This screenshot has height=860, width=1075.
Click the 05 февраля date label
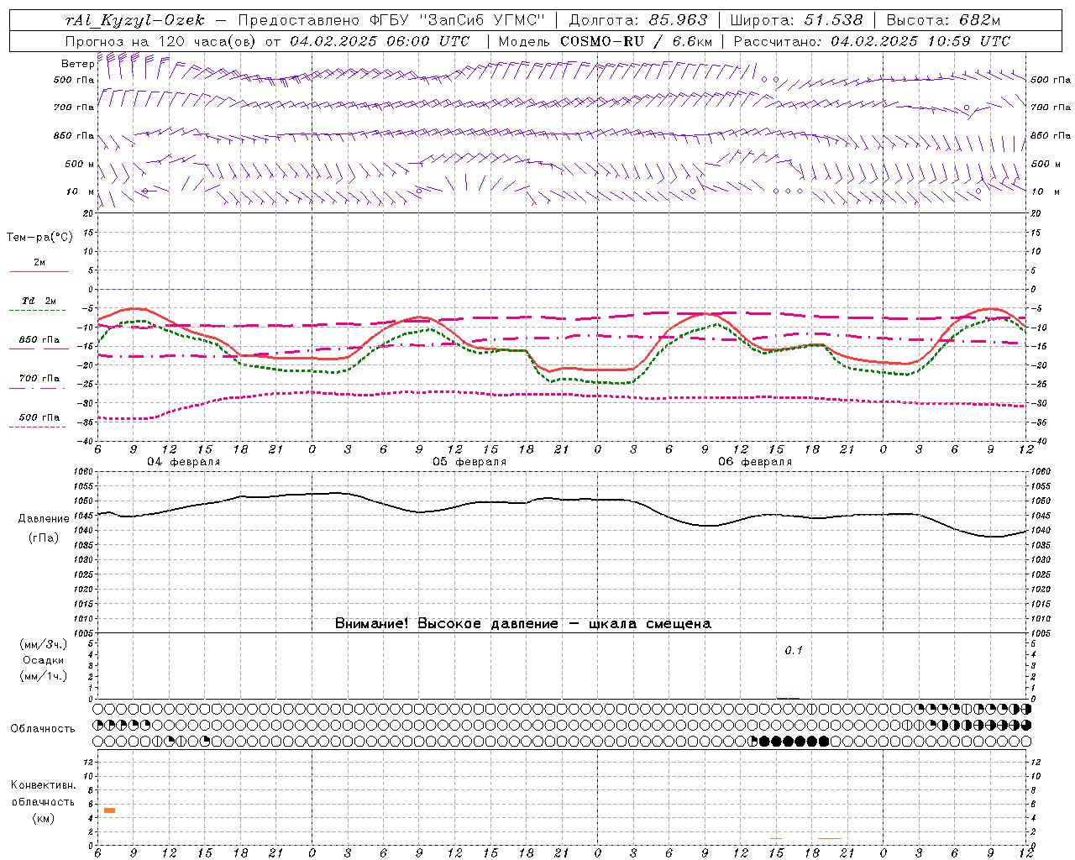469,462
